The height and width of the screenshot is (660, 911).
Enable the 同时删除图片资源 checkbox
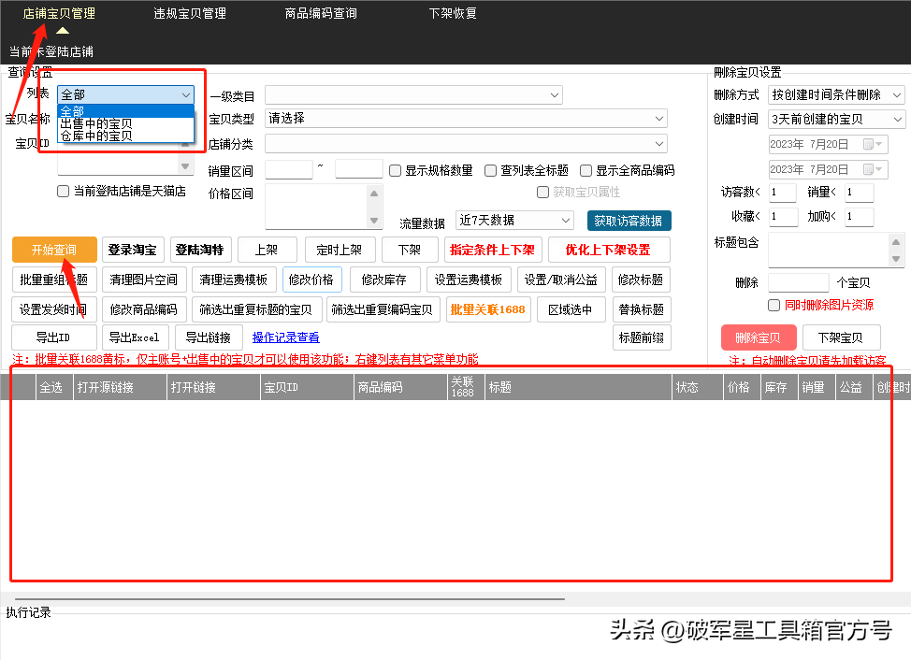click(774, 306)
